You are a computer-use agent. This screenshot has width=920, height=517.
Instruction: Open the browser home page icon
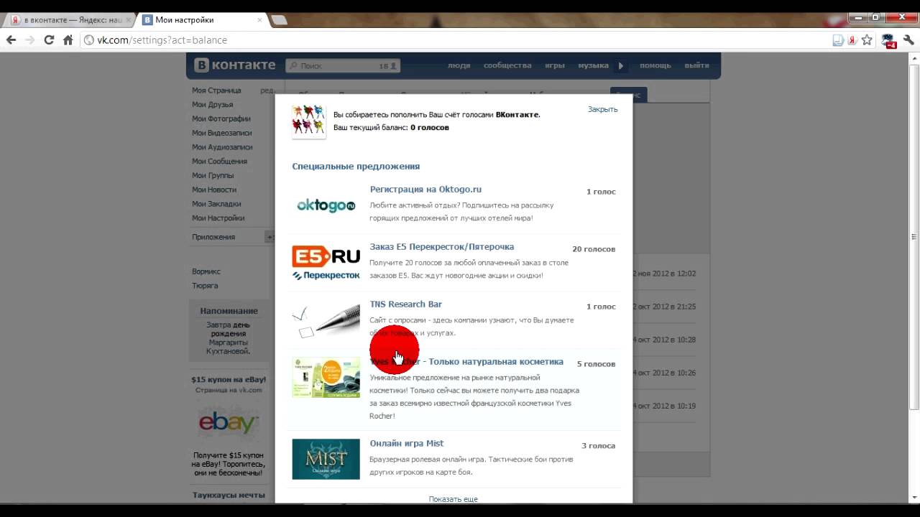[x=68, y=40]
